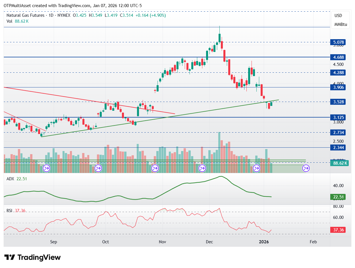Click the rollover marker just before October
This screenshot has width=355, height=268.
98,168
